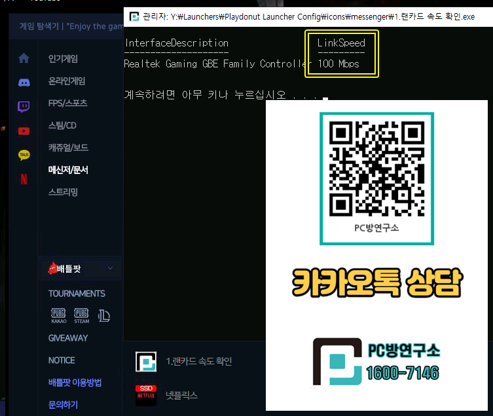This screenshot has height=416, width=493.
Task: Open the 인기게임 category
Action: pyautogui.click(x=63, y=59)
